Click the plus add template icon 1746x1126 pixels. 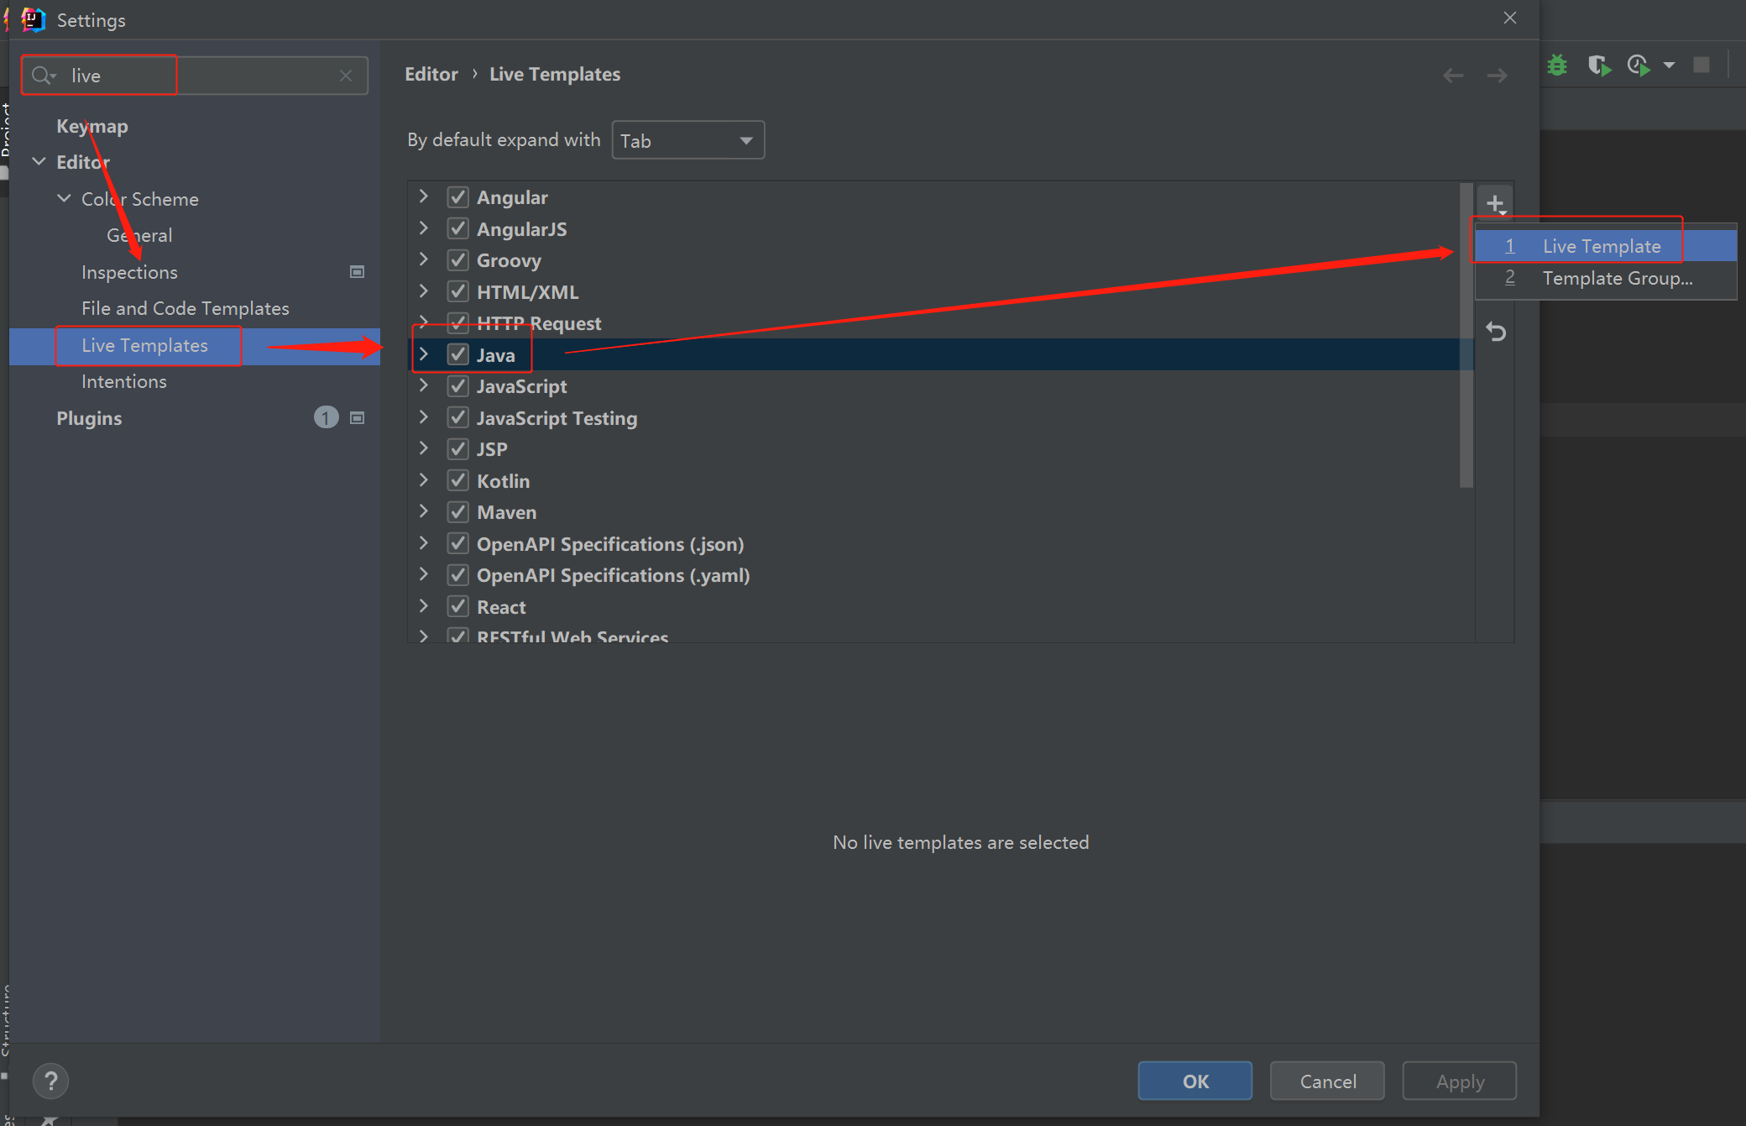1495,203
